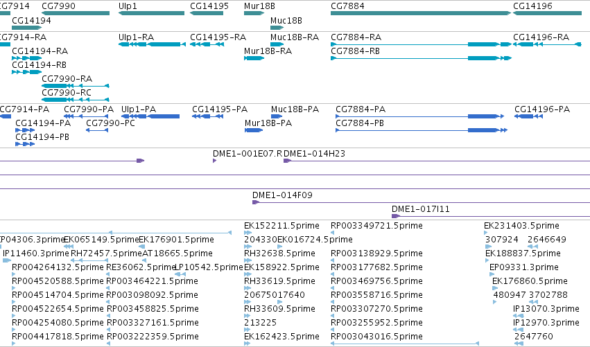Select the CG7990-PC protein label
Screen dimensions: 590x347
pyautogui.click(x=111, y=123)
